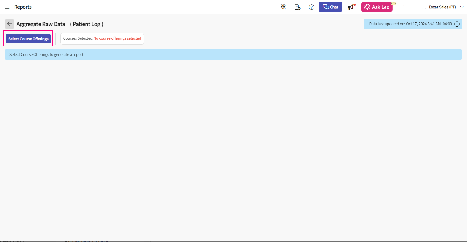Click the Ask Leo logo icon
Screen dimensions: 467x242
(367, 7)
